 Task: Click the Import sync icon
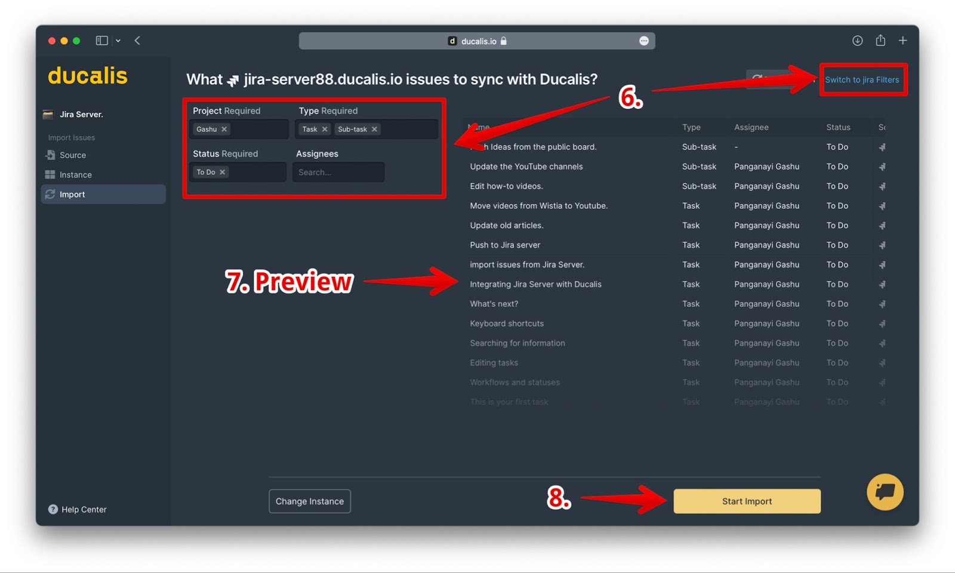point(50,194)
